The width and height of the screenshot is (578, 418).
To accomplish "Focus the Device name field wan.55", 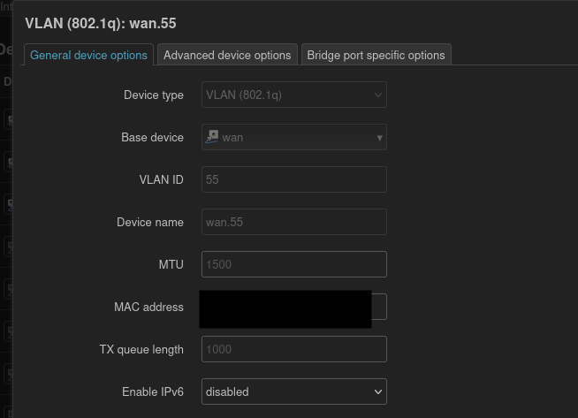I will 293,222.
